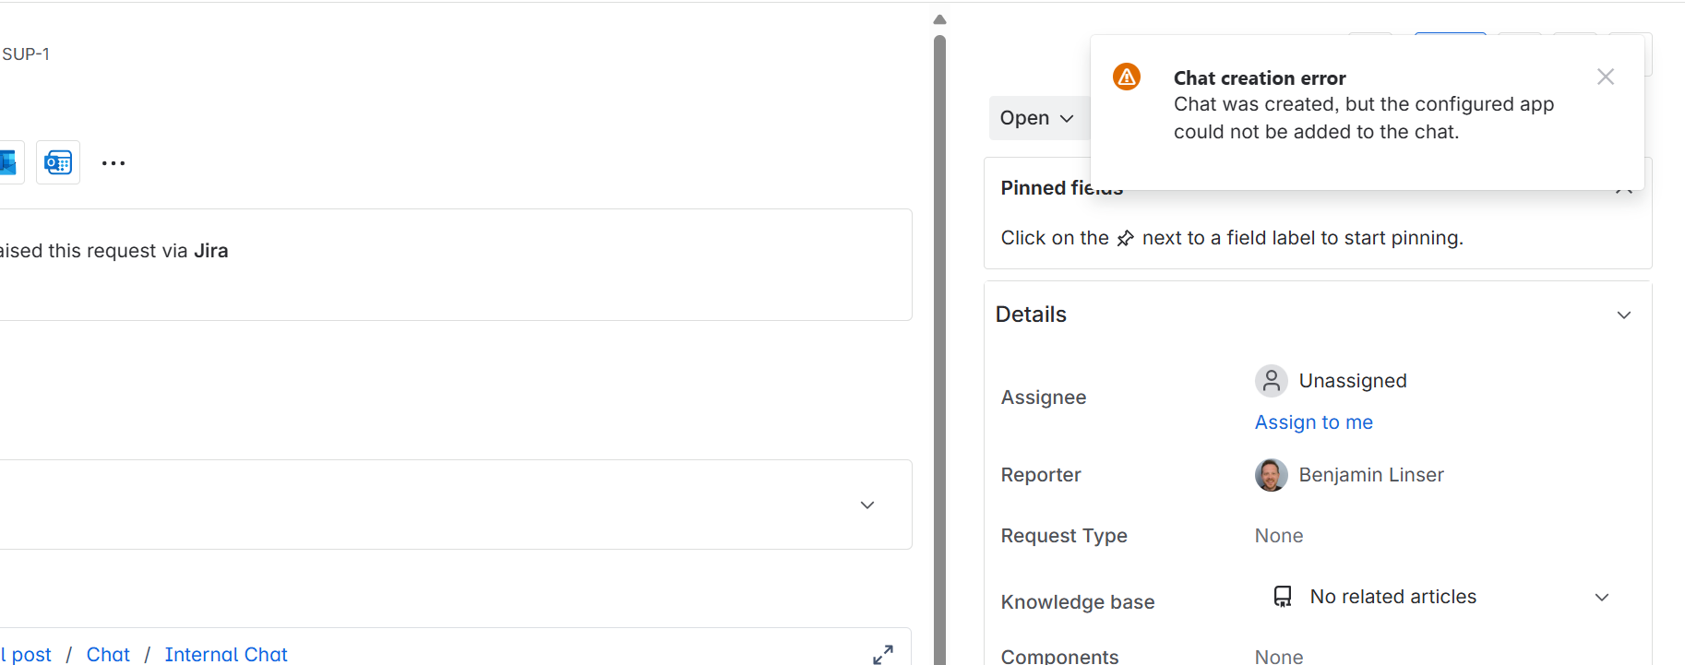Click the Unassigned avatar icon
1685x665 pixels.
(1271, 381)
